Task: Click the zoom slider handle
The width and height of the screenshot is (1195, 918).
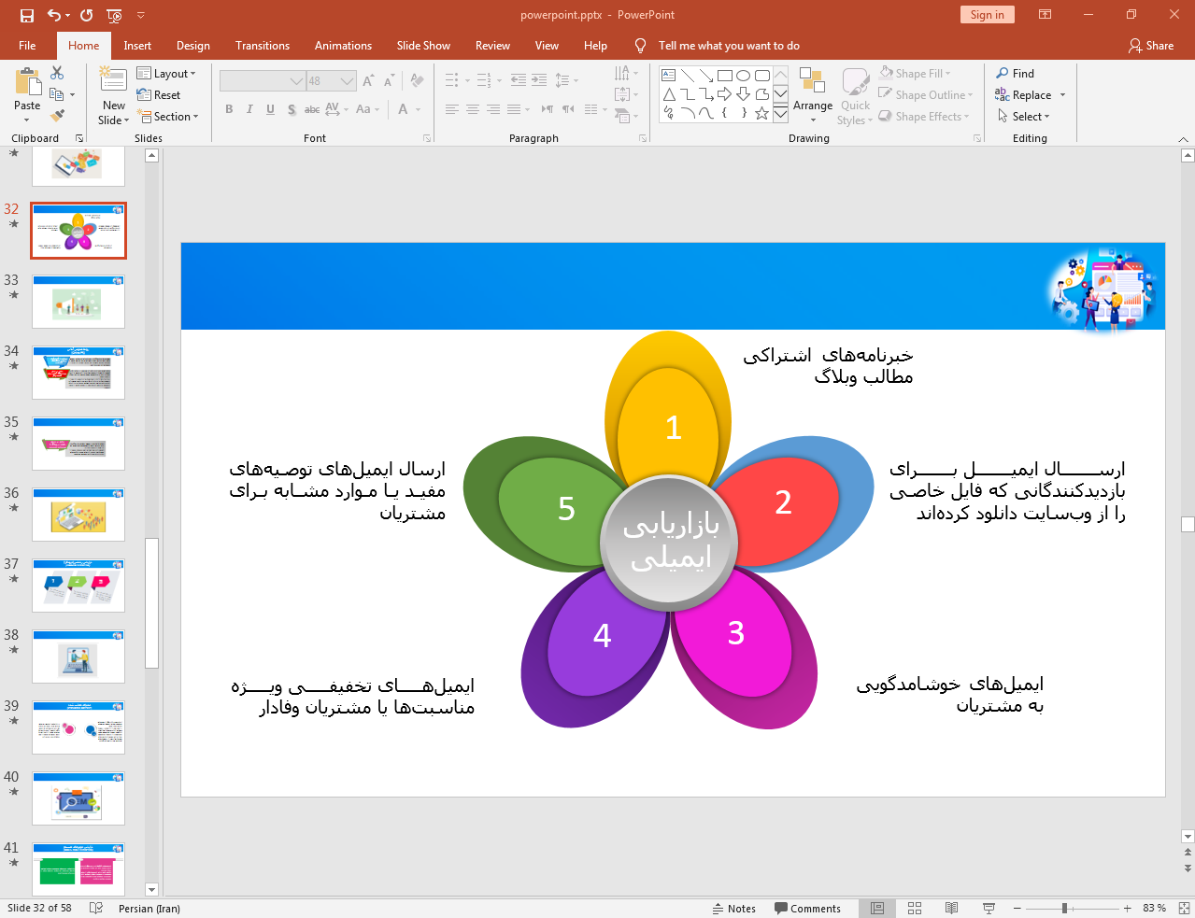Action: coord(1064,909)
